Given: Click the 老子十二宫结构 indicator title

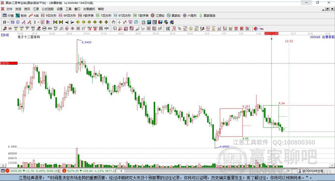Looking at the screenshot, I should pos(29,37).
